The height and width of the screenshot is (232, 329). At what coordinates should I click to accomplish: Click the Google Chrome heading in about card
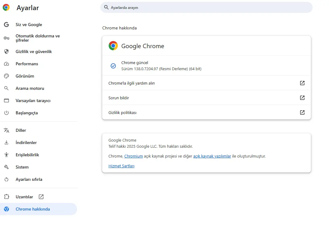143,46
